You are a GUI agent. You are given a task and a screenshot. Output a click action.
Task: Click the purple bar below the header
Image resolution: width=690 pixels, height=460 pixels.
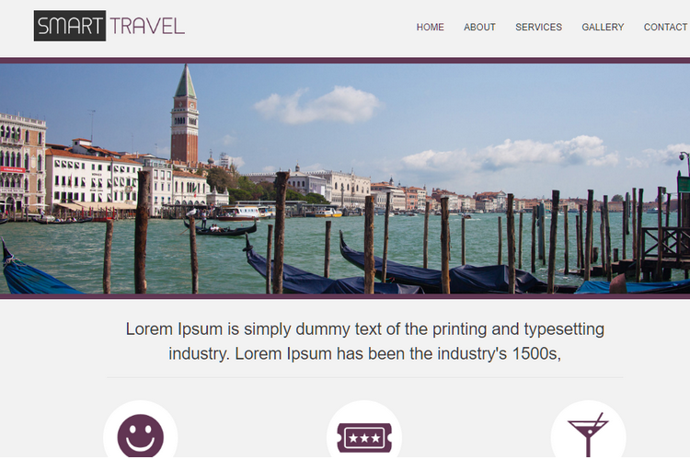coord(345,61)
